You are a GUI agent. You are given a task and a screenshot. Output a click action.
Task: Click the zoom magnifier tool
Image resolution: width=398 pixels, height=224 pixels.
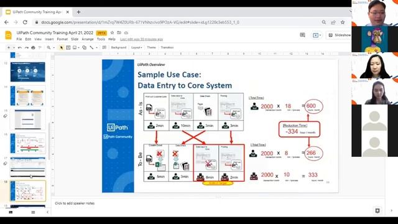click(x=49, y=47)
